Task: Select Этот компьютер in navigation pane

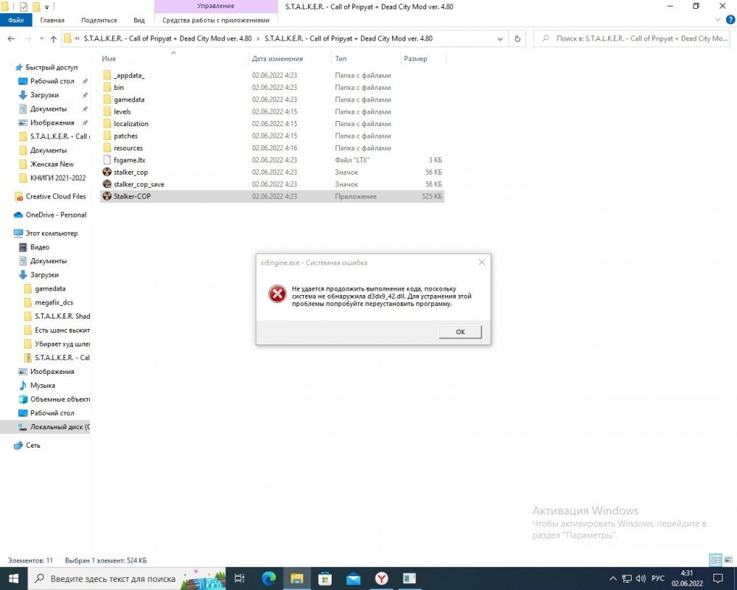Action: coord(52,233)
